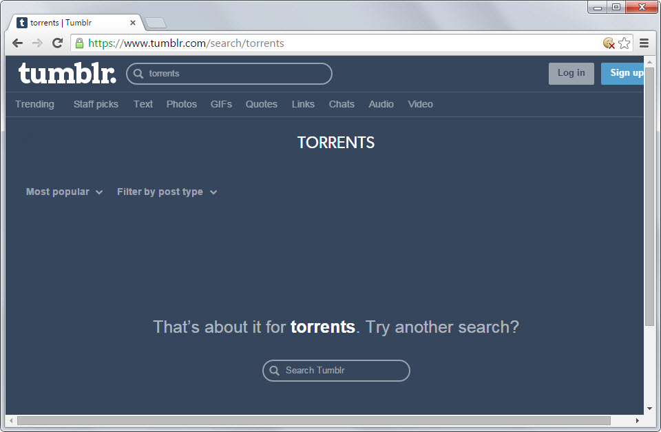Click the Search Tumblr input field

pyautogui.click(x=337, y=371)
